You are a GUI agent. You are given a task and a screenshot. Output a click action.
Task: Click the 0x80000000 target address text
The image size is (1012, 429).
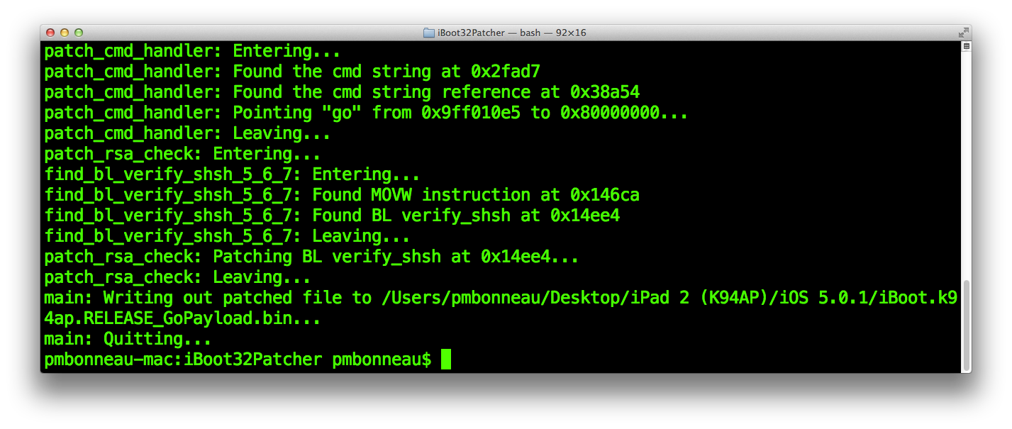pos(620,113)
